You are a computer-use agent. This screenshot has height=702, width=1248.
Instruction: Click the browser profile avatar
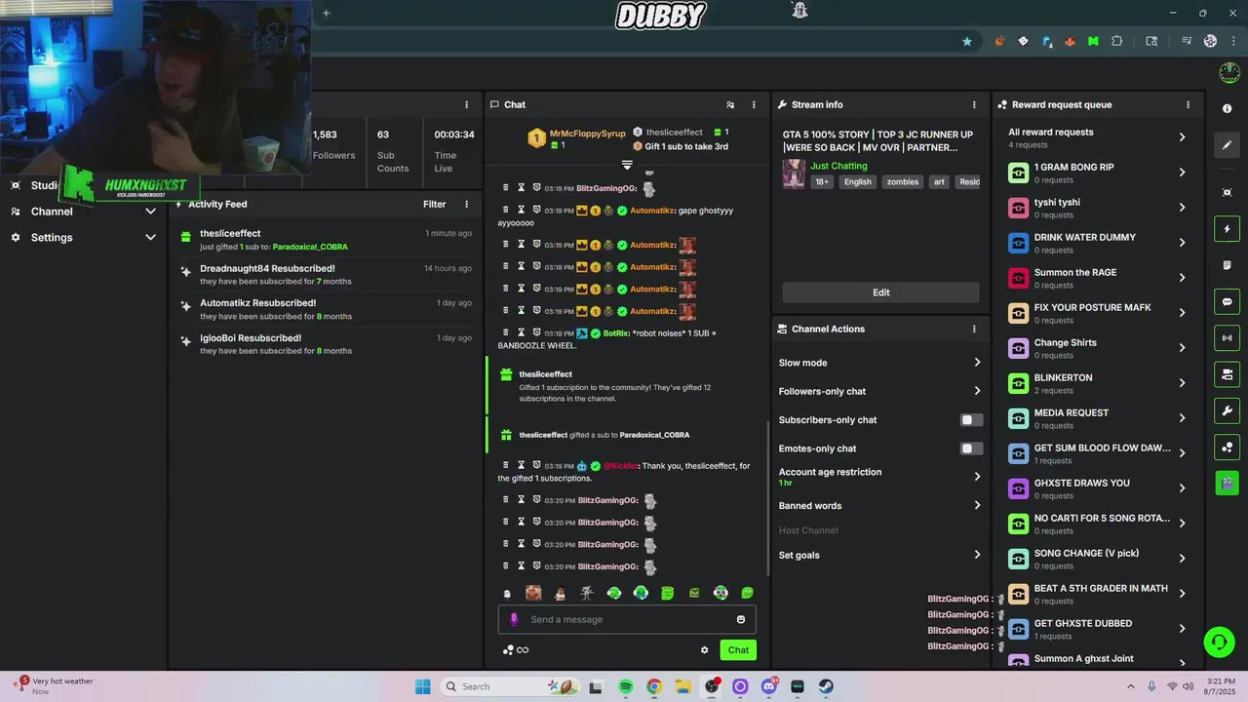click(x=1210, y=41)
